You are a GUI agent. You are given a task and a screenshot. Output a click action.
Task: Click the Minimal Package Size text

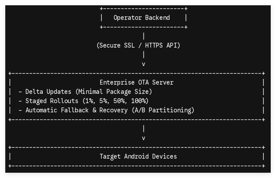(x=114, y=92)
